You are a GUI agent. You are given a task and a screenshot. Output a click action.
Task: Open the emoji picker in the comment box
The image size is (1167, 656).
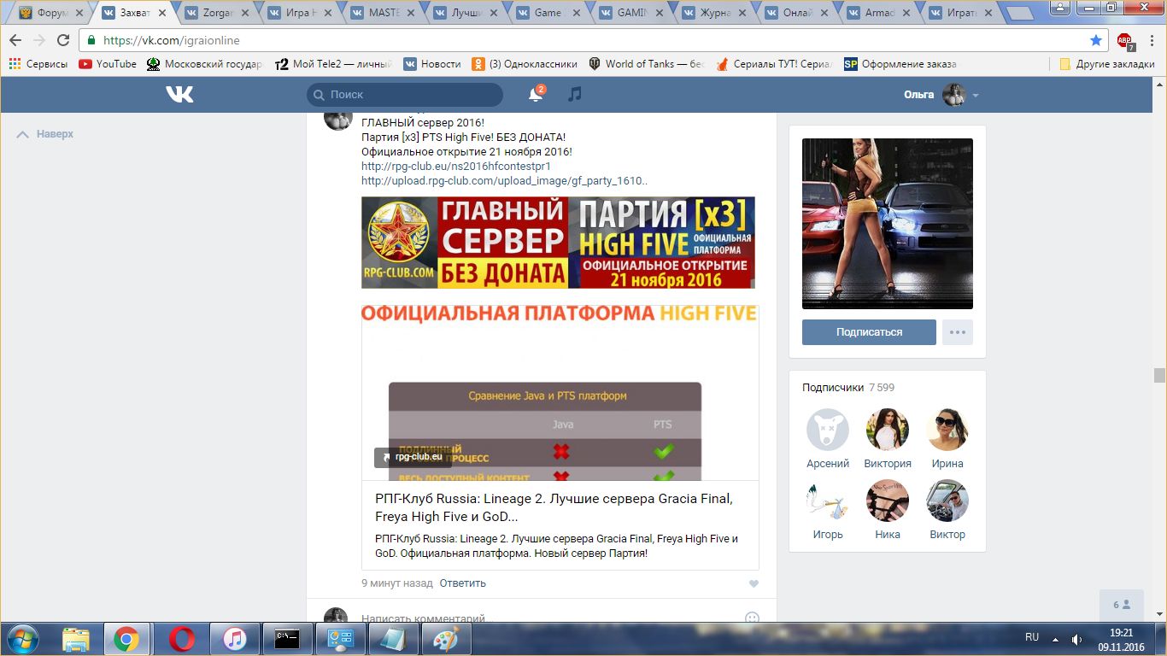click(x=752, y=618)
